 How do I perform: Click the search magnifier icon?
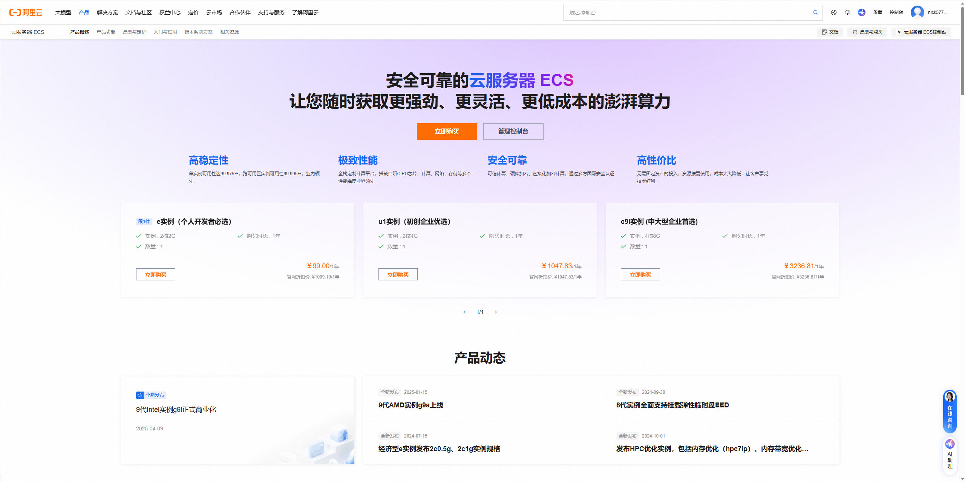pyautogui.click(x=815, y=12)
